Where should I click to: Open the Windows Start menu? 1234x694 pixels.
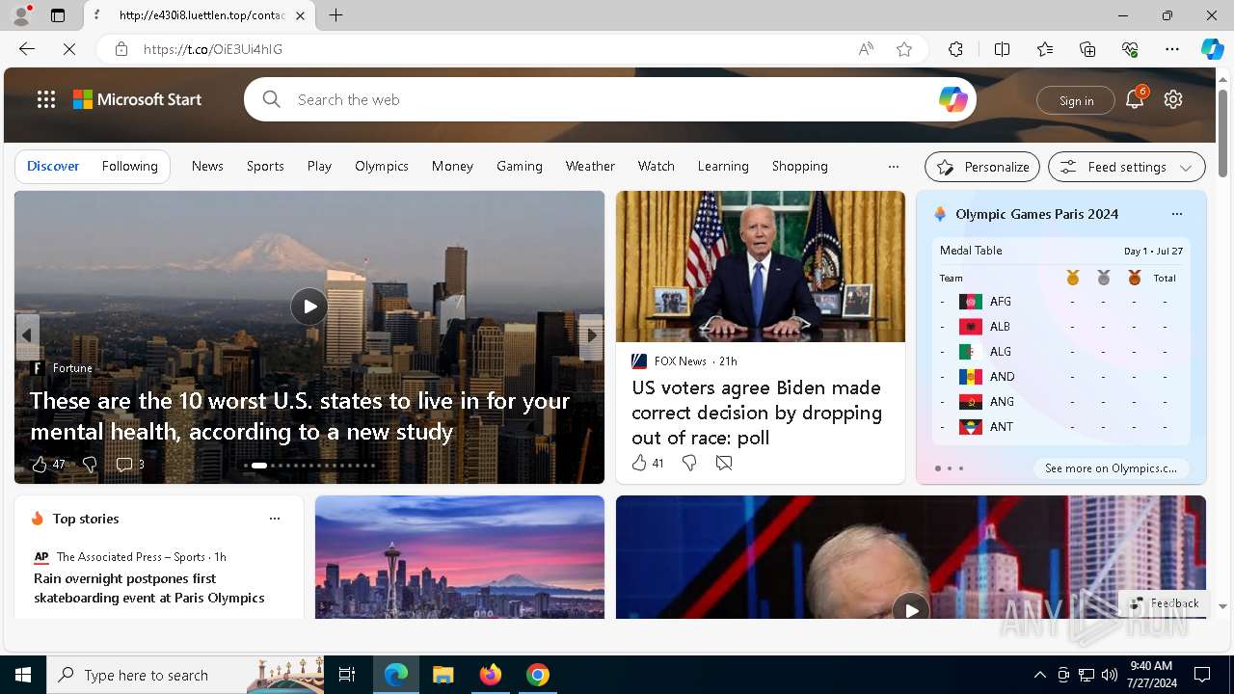pyautogui.click(x=23, y=675)
